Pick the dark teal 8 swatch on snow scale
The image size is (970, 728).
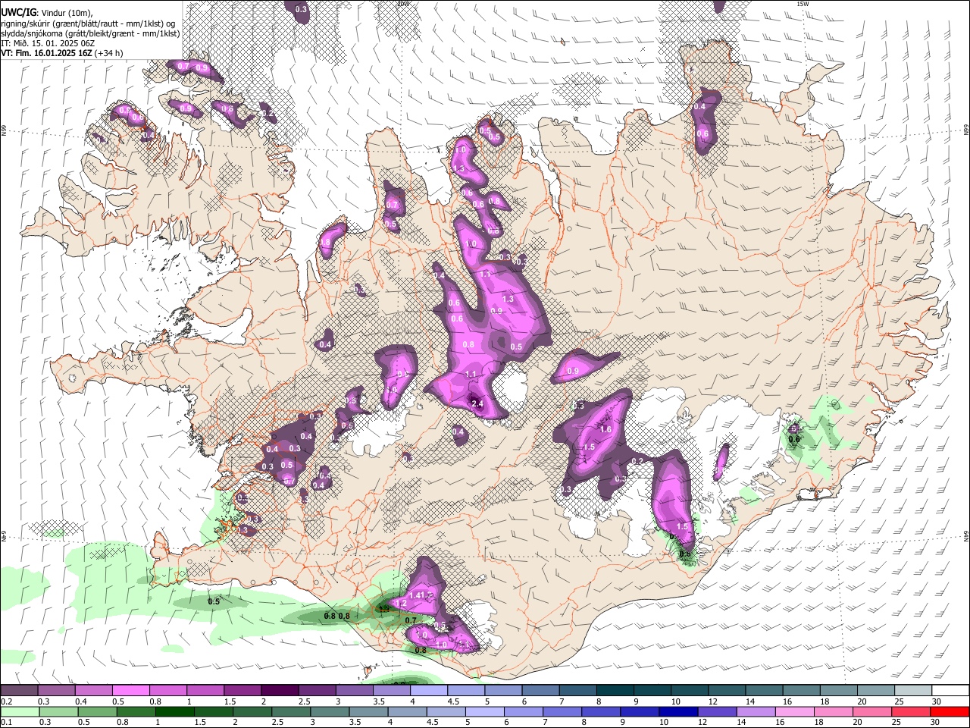click(x=615, y=690)
